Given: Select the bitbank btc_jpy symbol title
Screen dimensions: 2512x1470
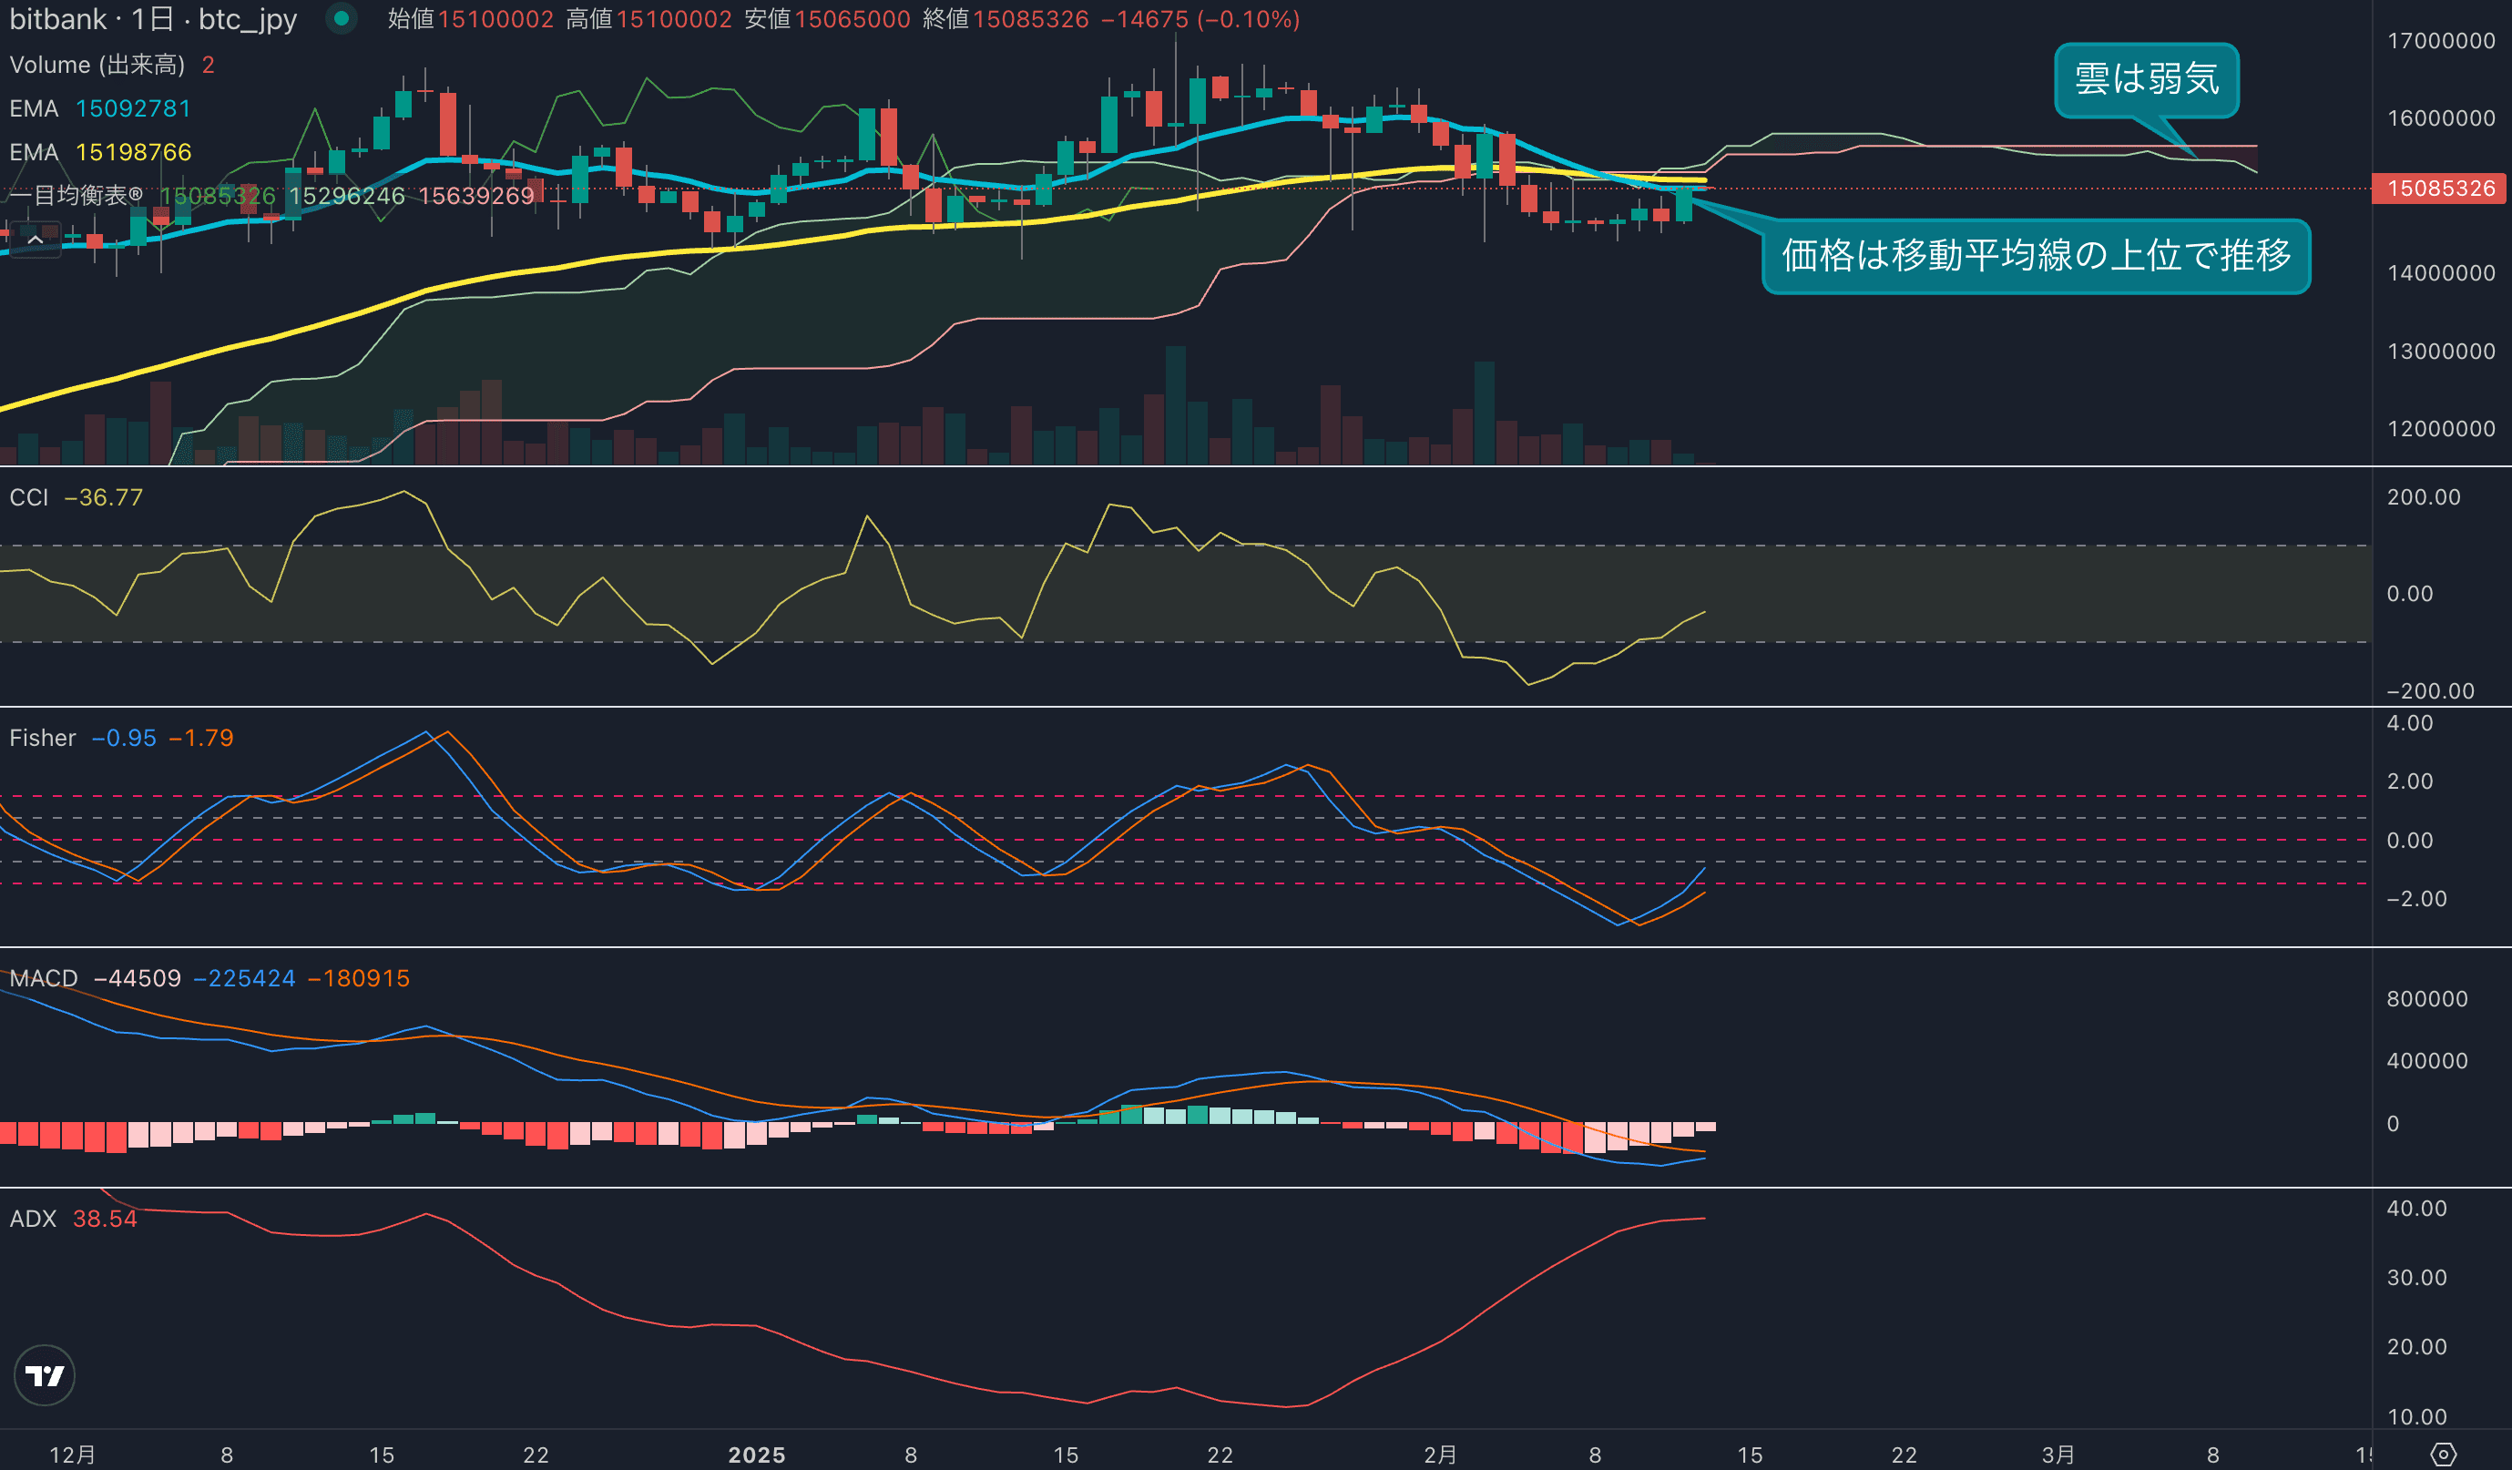Looking at the screenshot, I should [152, 19].
